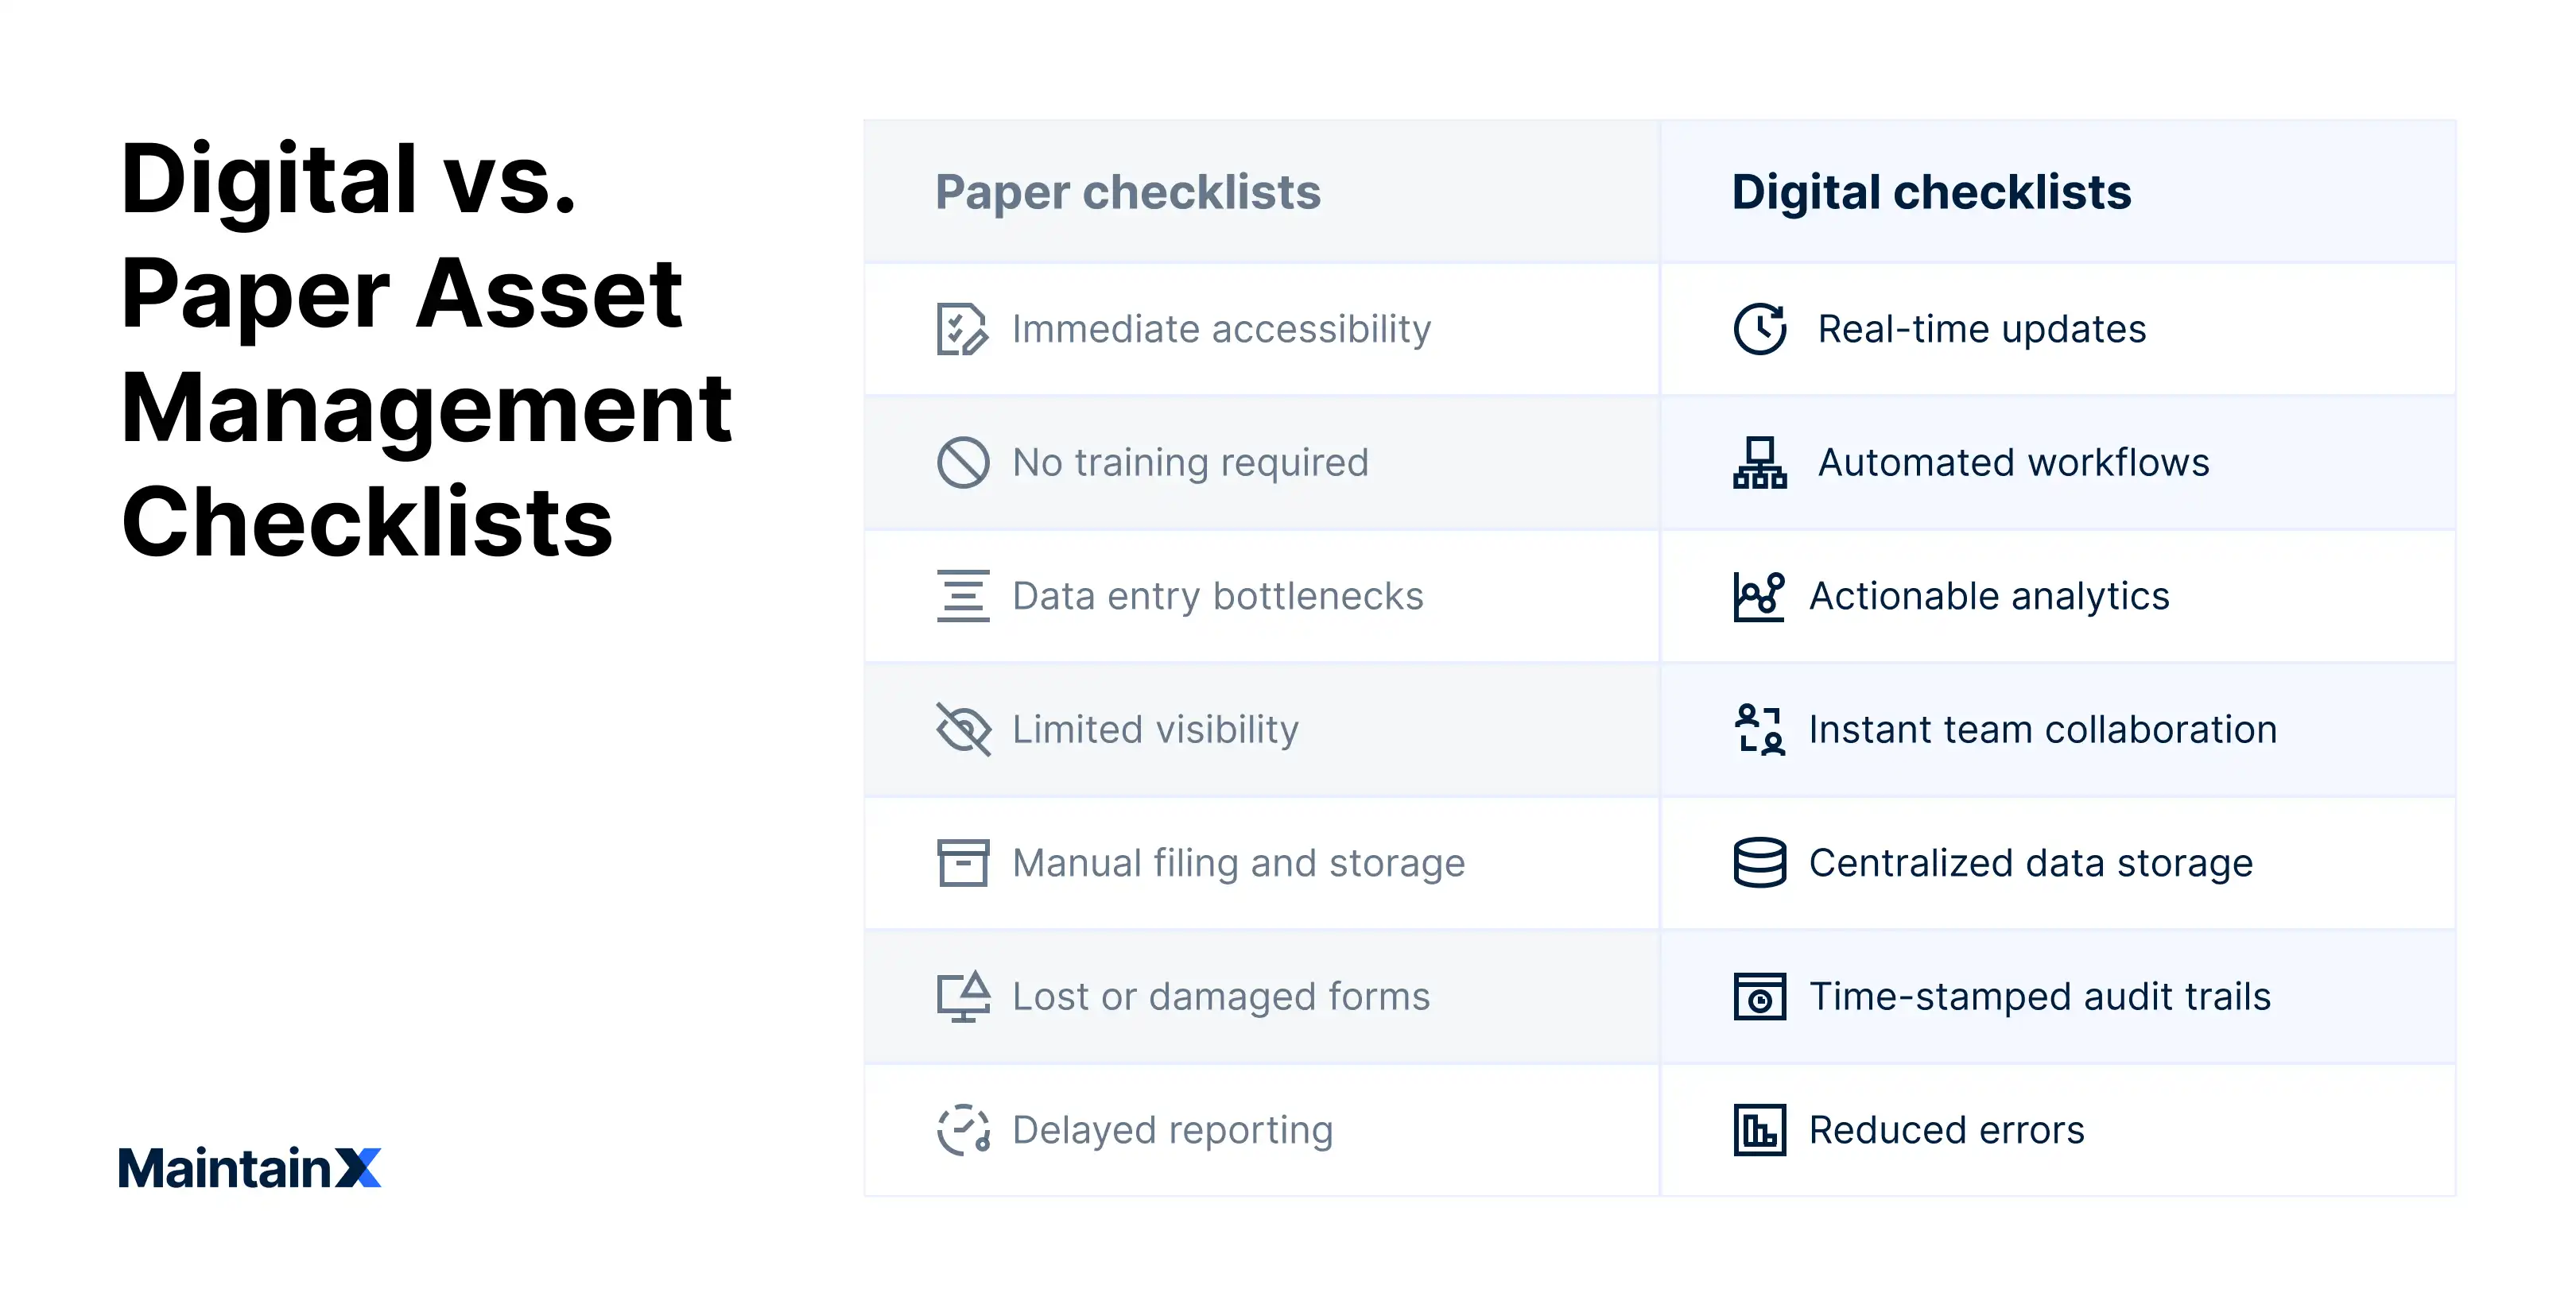Click the Actionable analytics chart icon

pos(1758,595)
